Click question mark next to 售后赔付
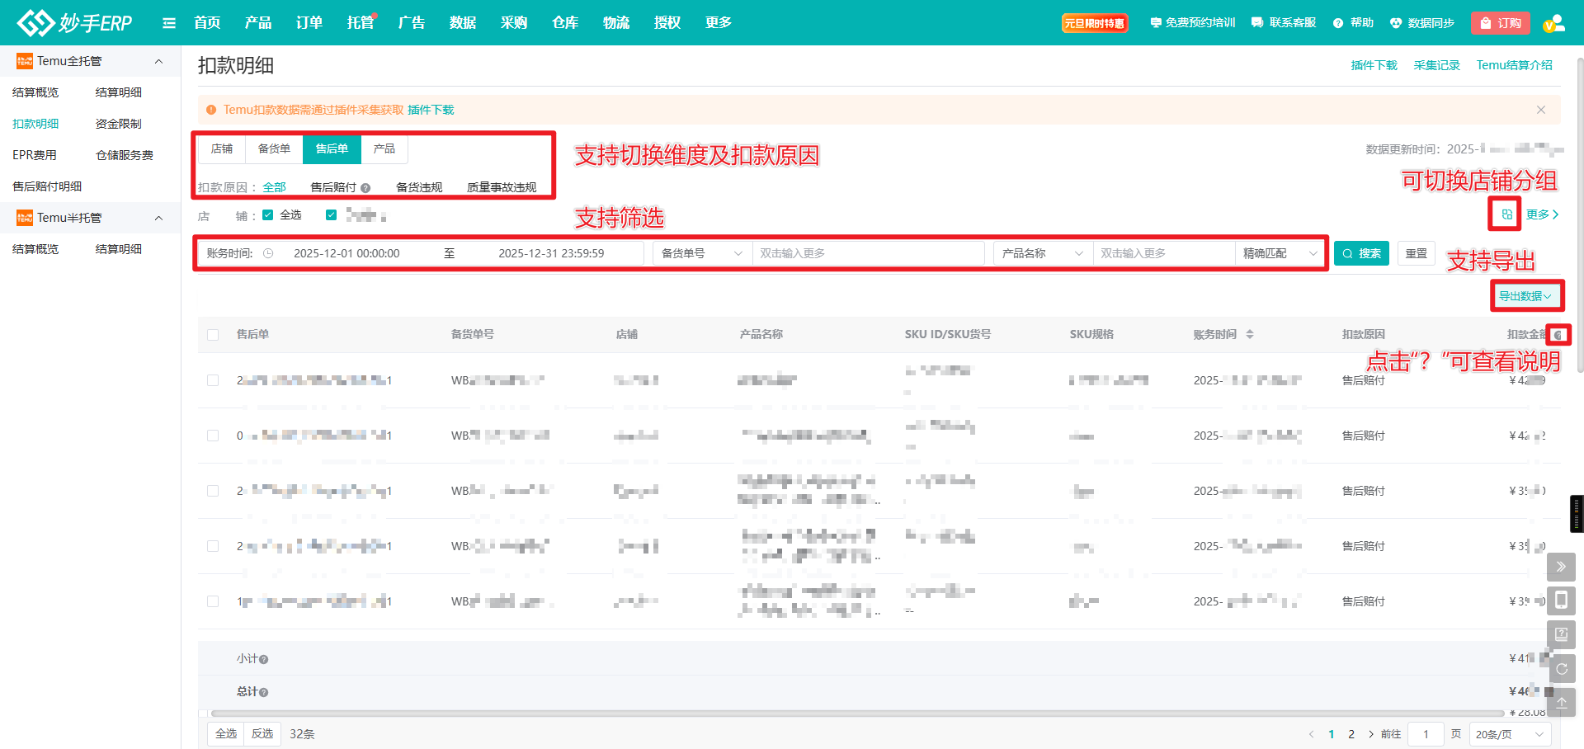This screenshot has height=749, width=1584. pos(365,188)
